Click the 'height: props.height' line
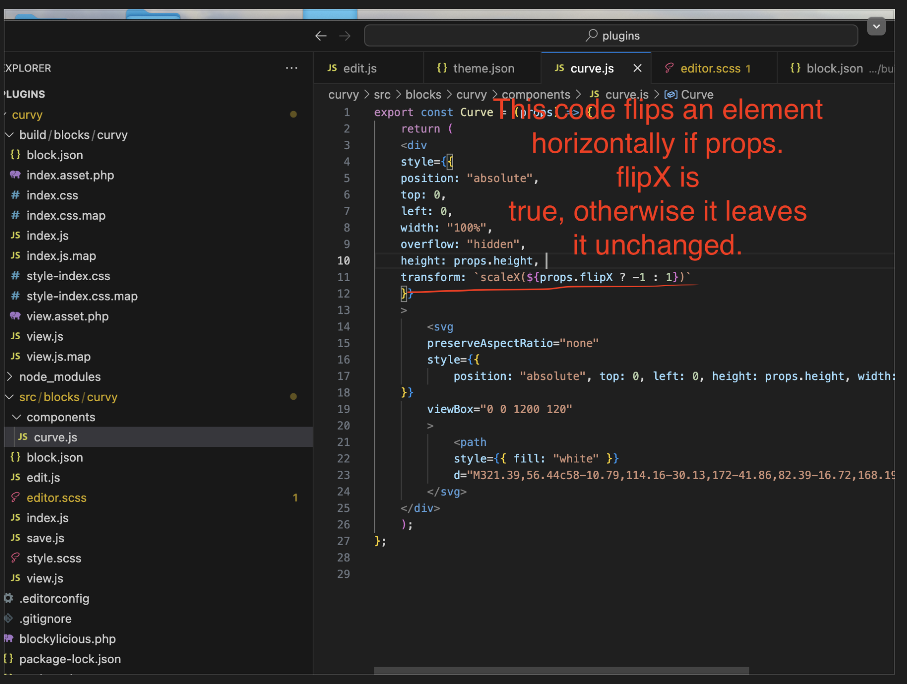Viewport: 907px width, 684px height. coord(469,261)
